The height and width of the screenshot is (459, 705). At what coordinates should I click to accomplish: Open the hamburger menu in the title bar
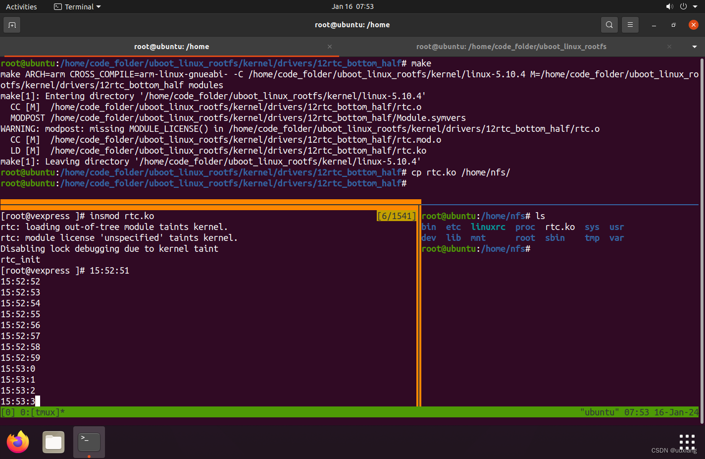pos(630,25)
